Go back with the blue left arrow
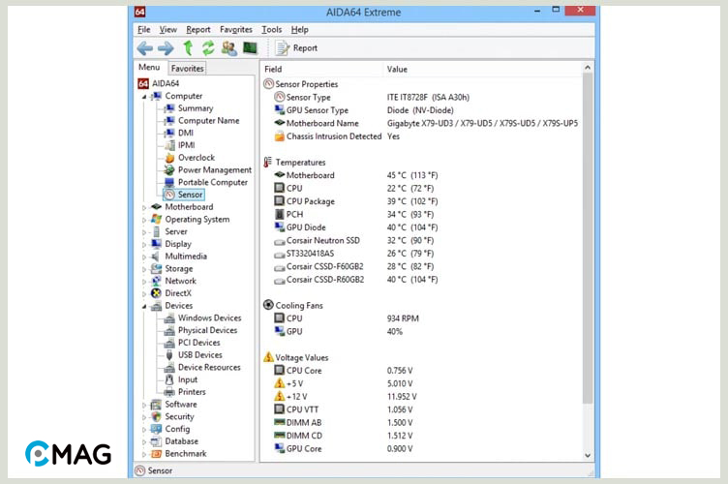Viewport: 728px width, 484px height. pos(145,48)
